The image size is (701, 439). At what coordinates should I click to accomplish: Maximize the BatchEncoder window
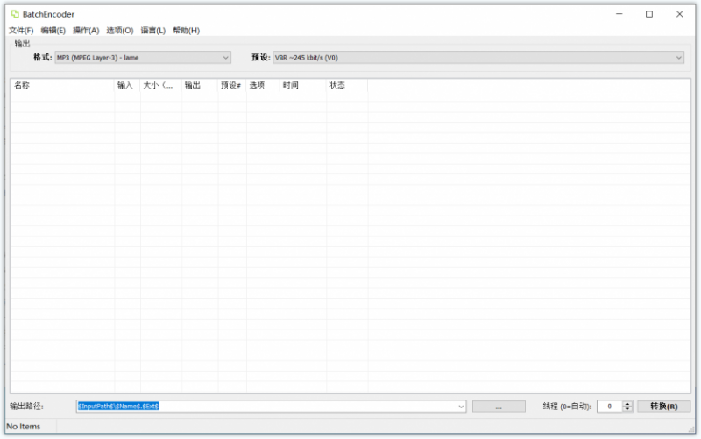pyautogui.click(x=649, y=14)
